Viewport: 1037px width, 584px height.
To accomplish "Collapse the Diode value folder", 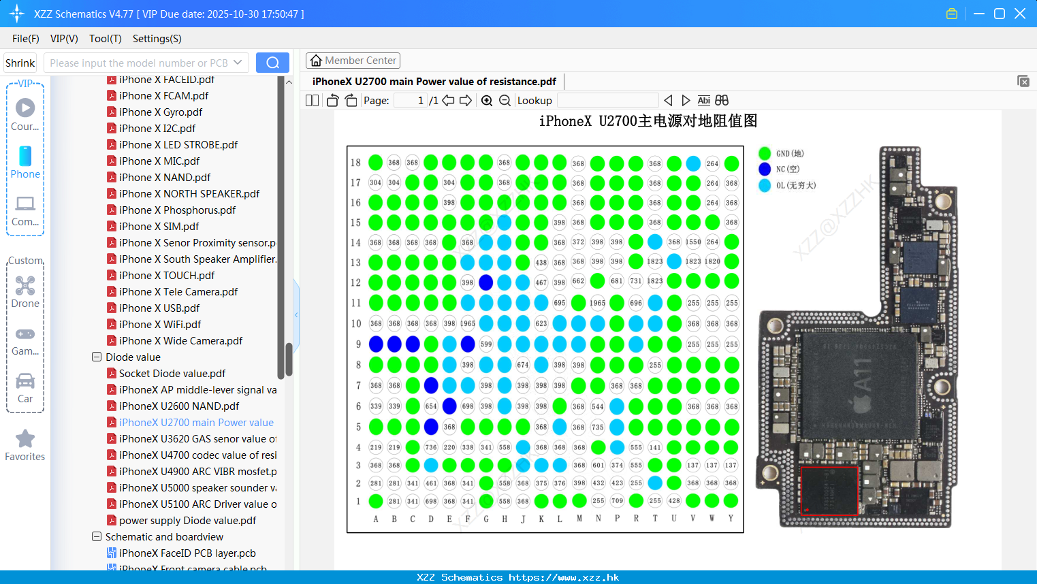I will [x=97, y=357].
